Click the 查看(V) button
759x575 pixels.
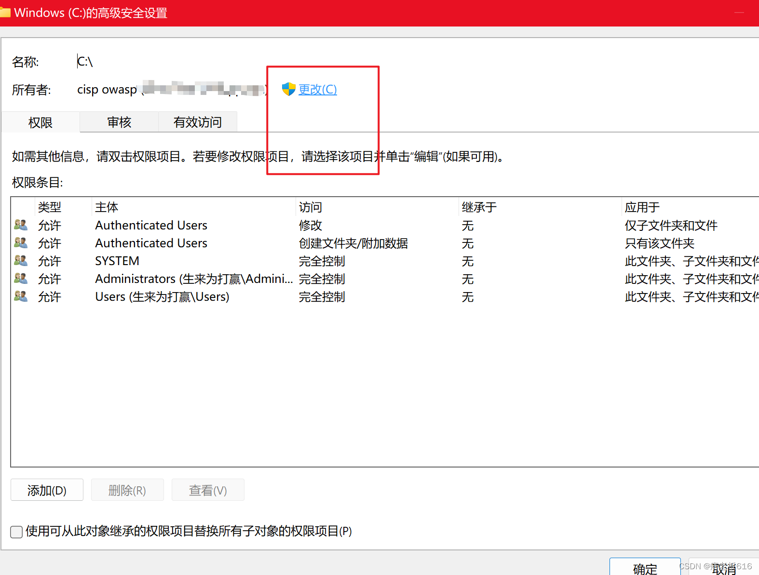(208, 490)
